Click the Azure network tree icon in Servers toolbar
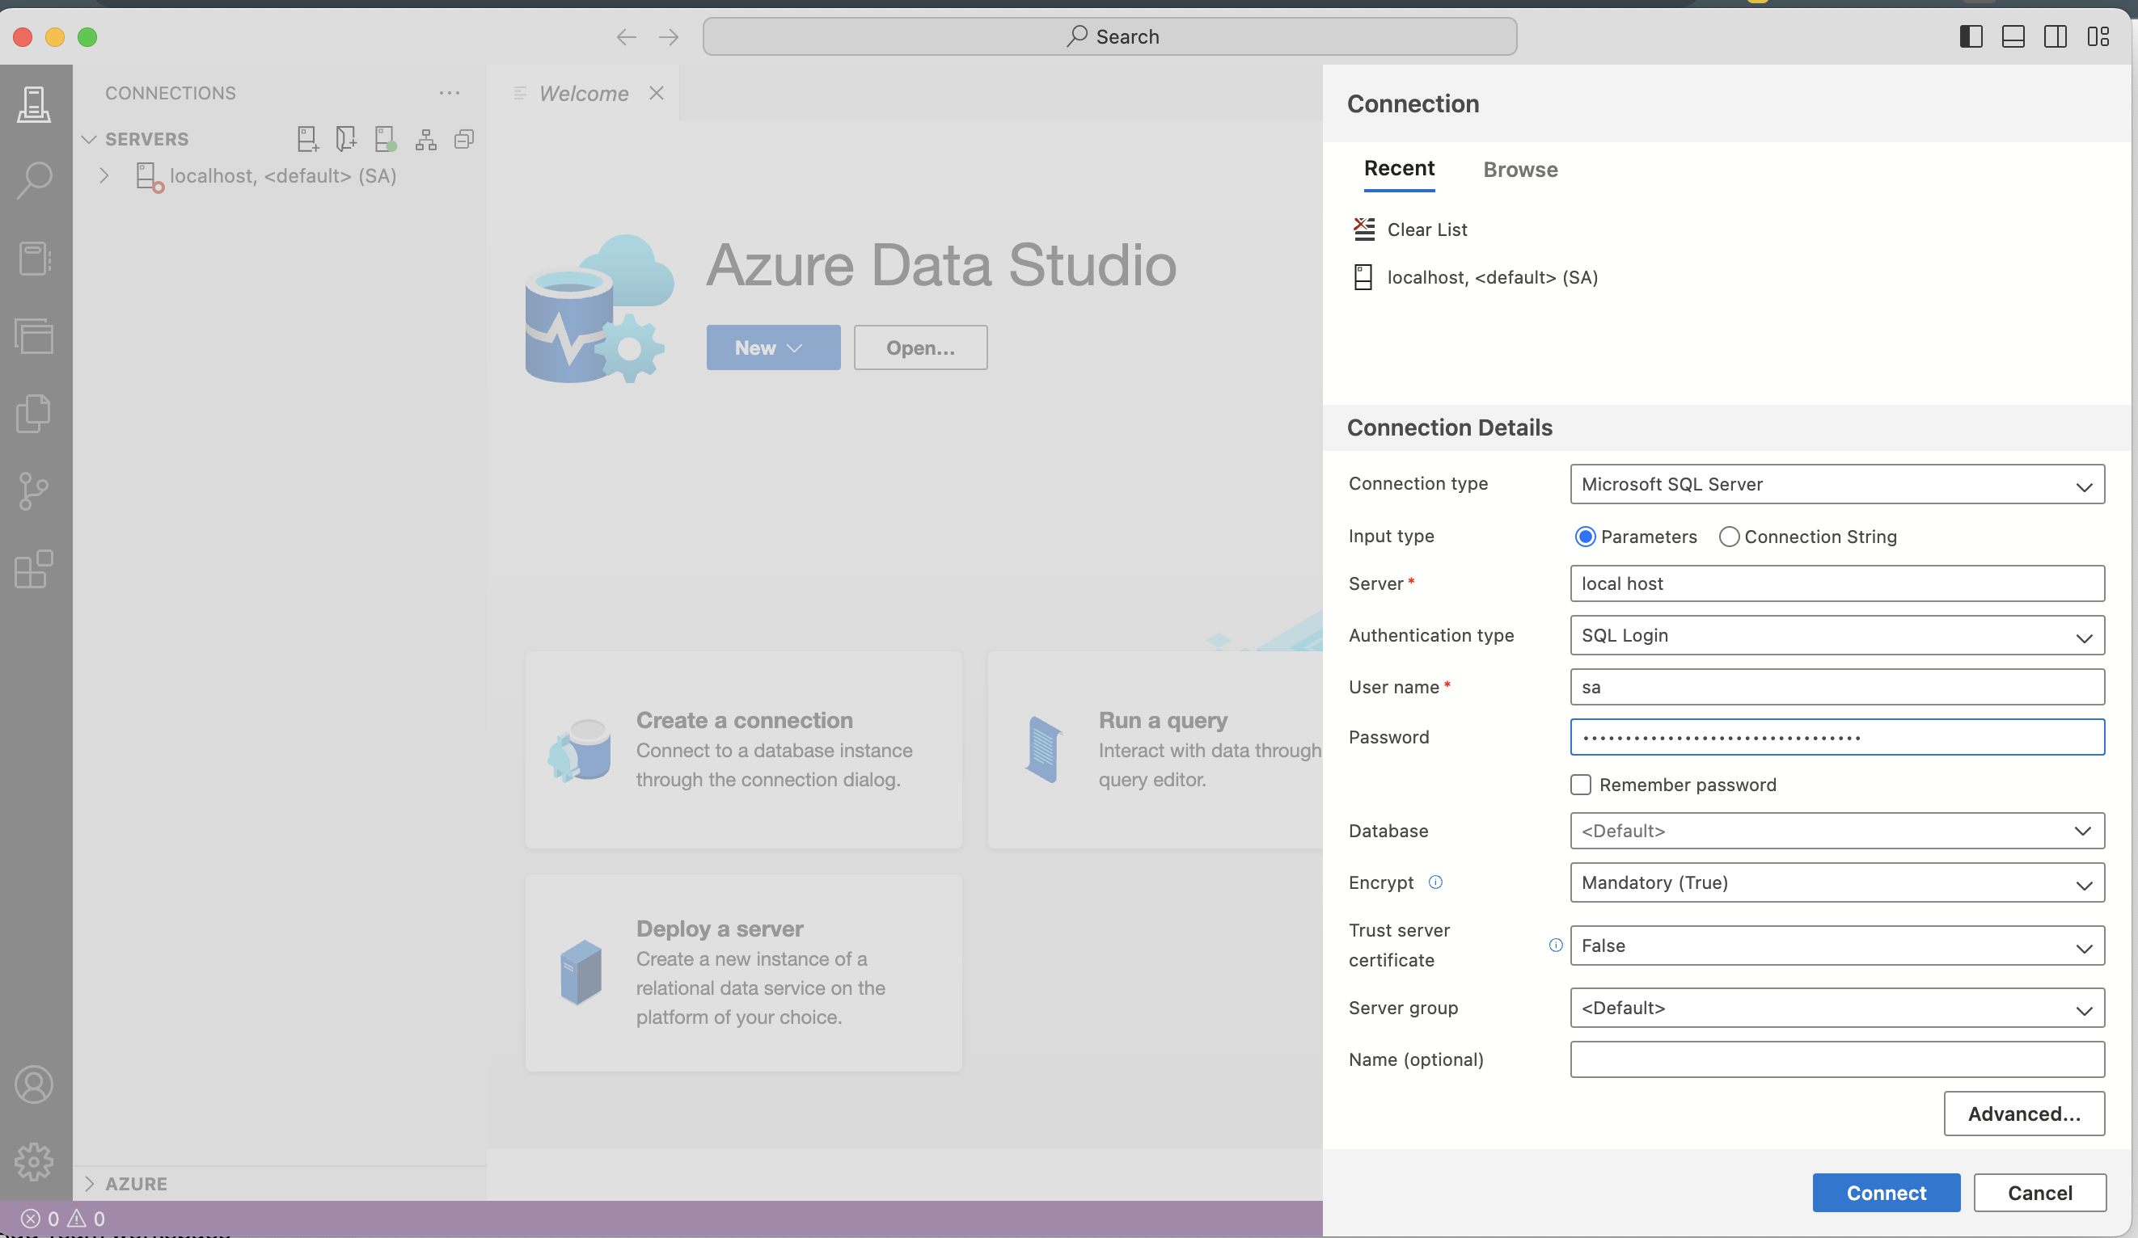This screenshot has width=2138, height=1238. pyautogui.click(x=426, y=139)
